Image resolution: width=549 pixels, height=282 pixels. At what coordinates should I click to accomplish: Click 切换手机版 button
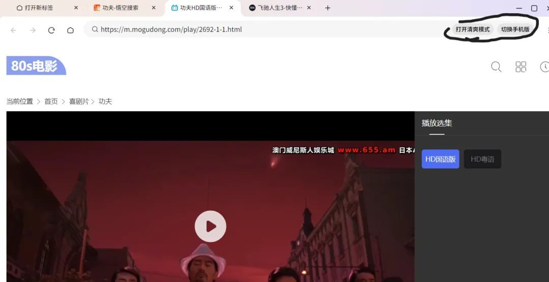tap(515, 29)
